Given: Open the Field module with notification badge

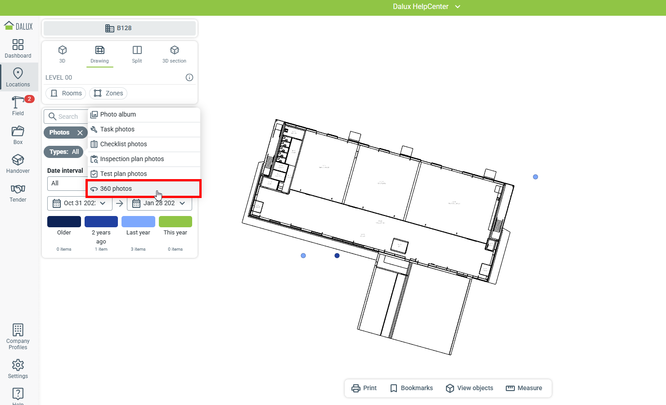Looking at the screenshot, I should pyautogui.click(x=18, y=106).
